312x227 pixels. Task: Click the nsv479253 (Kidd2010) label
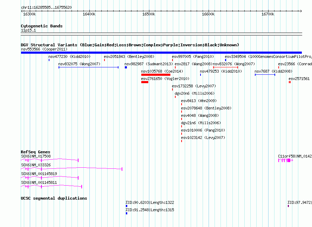click(221, 71)
